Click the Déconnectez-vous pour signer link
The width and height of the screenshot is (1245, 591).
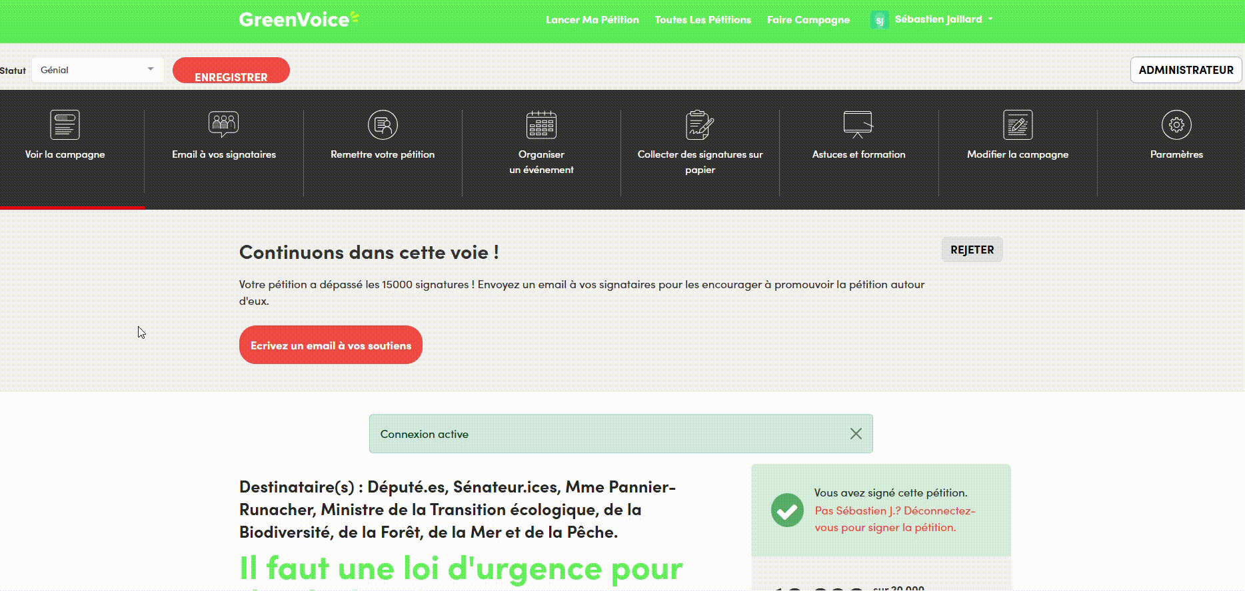(894, 519)
